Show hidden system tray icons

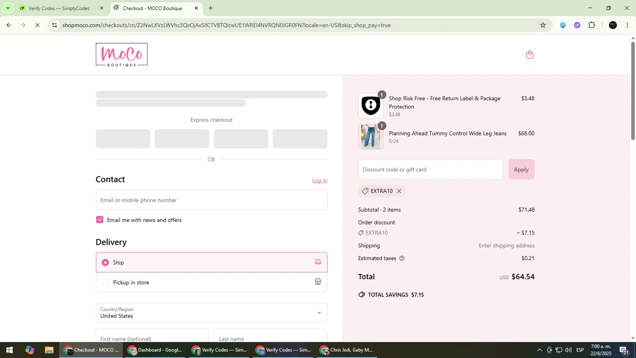[x=539, y=350]
